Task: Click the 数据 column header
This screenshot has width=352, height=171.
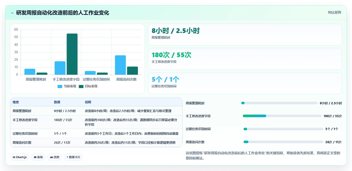Action: coord(57,102)
